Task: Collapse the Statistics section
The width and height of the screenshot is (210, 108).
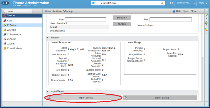Action: pos(48,38)
